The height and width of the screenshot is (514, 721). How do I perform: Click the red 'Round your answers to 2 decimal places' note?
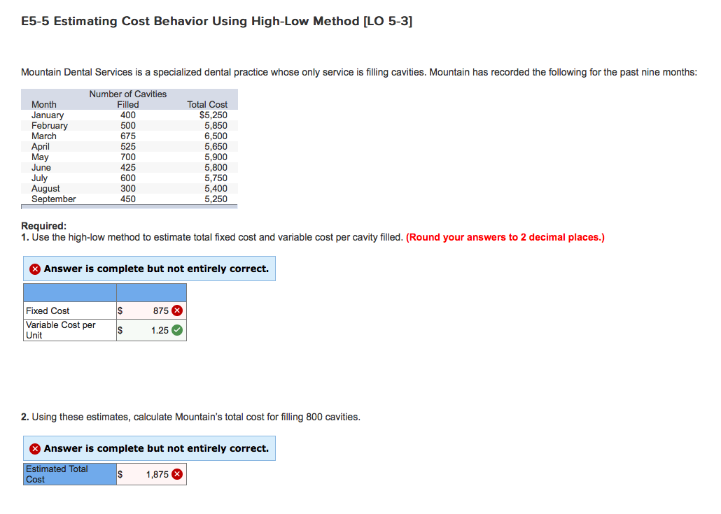pos(505,238)
